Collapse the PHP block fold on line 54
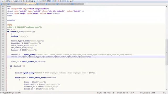Screen dimensions: 168x94 [6, 25]
